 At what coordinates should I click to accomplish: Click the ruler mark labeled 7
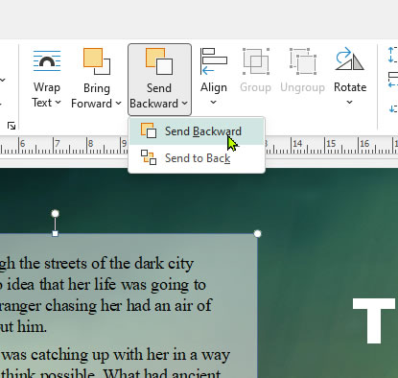[58, 144]
